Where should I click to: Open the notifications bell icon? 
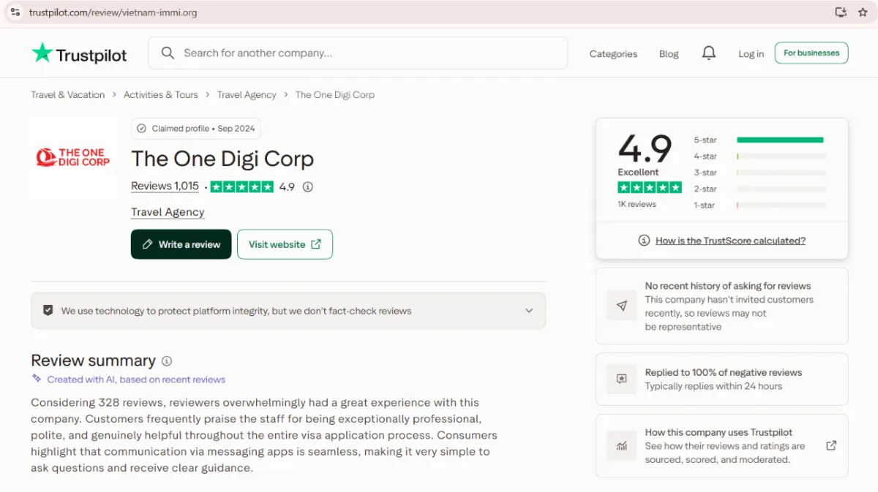point(708,53)
